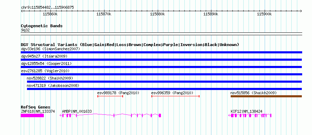Screen dimensions: 312x135
Task: Select the brown complex variant bar nsv515856
Action: tap(266, 96)
